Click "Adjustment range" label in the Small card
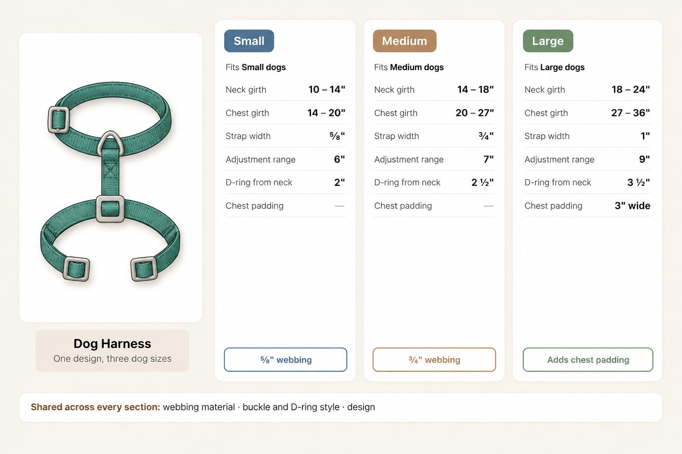 click(x=261, y=160)
